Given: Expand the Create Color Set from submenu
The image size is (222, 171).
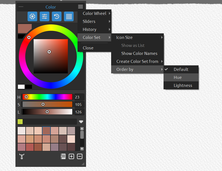Looking at the screenshot, I should click(137, 61).
